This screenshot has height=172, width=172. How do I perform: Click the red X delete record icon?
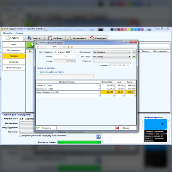tap(72, 47)
